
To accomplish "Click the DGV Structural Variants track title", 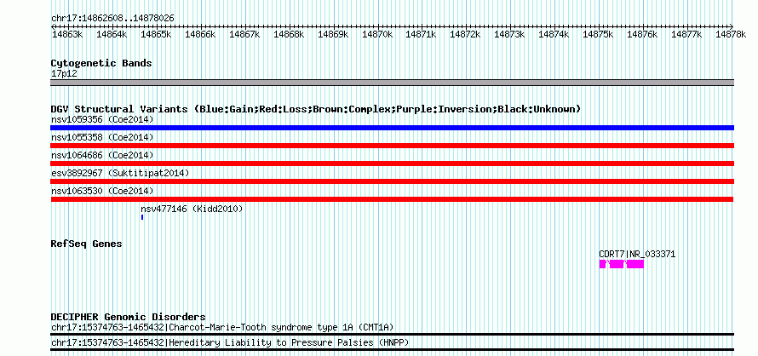I will [x=316, y=109].
